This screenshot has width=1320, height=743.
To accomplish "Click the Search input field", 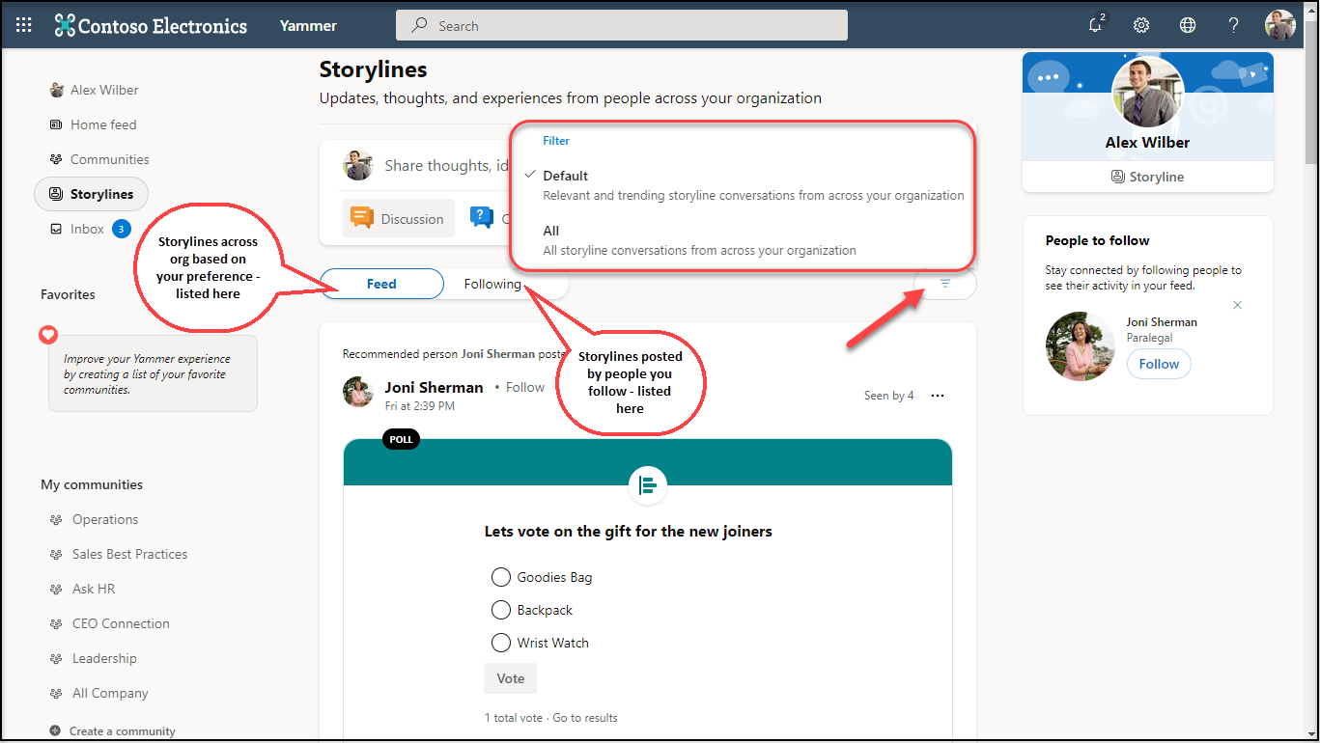I will coord(621,26).
